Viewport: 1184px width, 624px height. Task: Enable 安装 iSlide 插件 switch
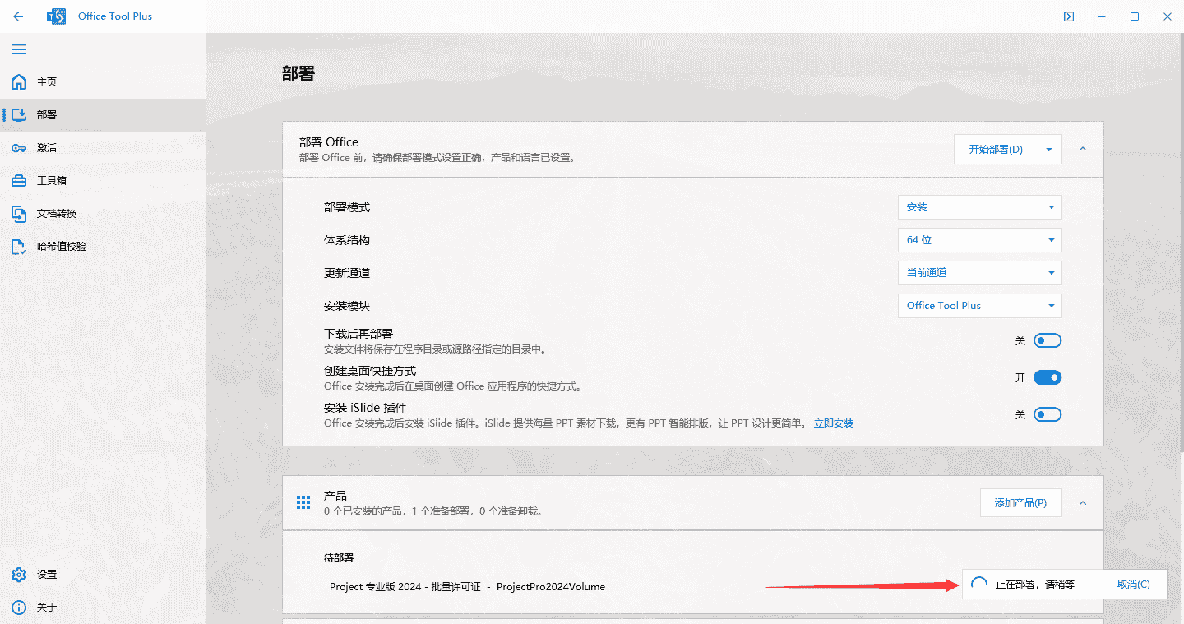(1048, 414)
